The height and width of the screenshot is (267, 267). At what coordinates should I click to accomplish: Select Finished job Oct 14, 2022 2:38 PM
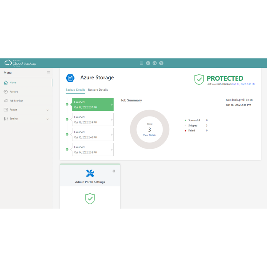pyautogui.click(x=93, y=149)
